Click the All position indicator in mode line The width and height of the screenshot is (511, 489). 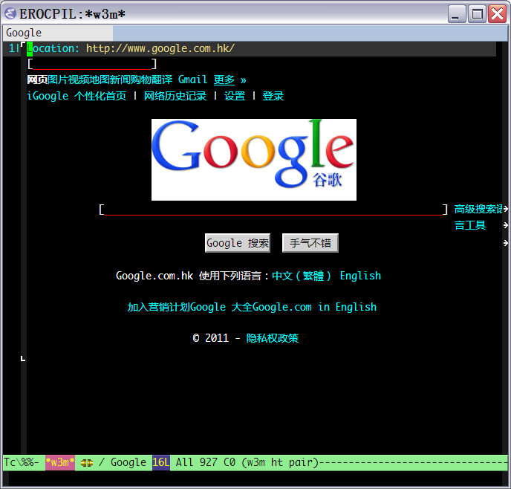[x=184, y=462]
